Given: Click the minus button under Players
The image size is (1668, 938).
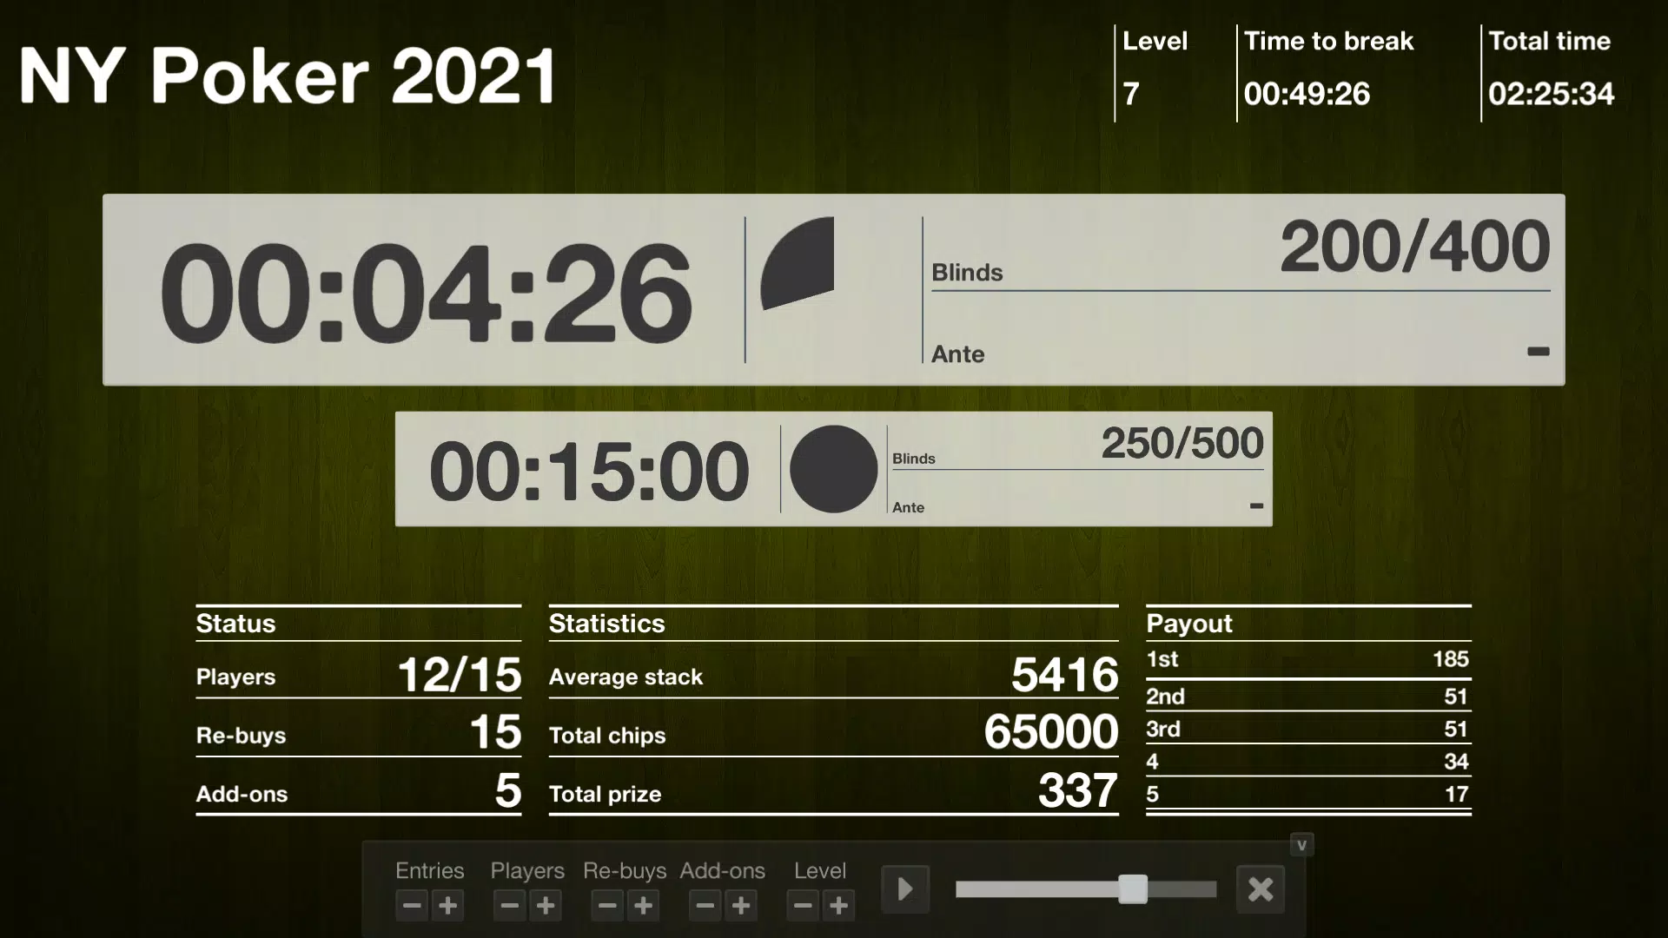Looking at the screenshot, I should 508,905.
